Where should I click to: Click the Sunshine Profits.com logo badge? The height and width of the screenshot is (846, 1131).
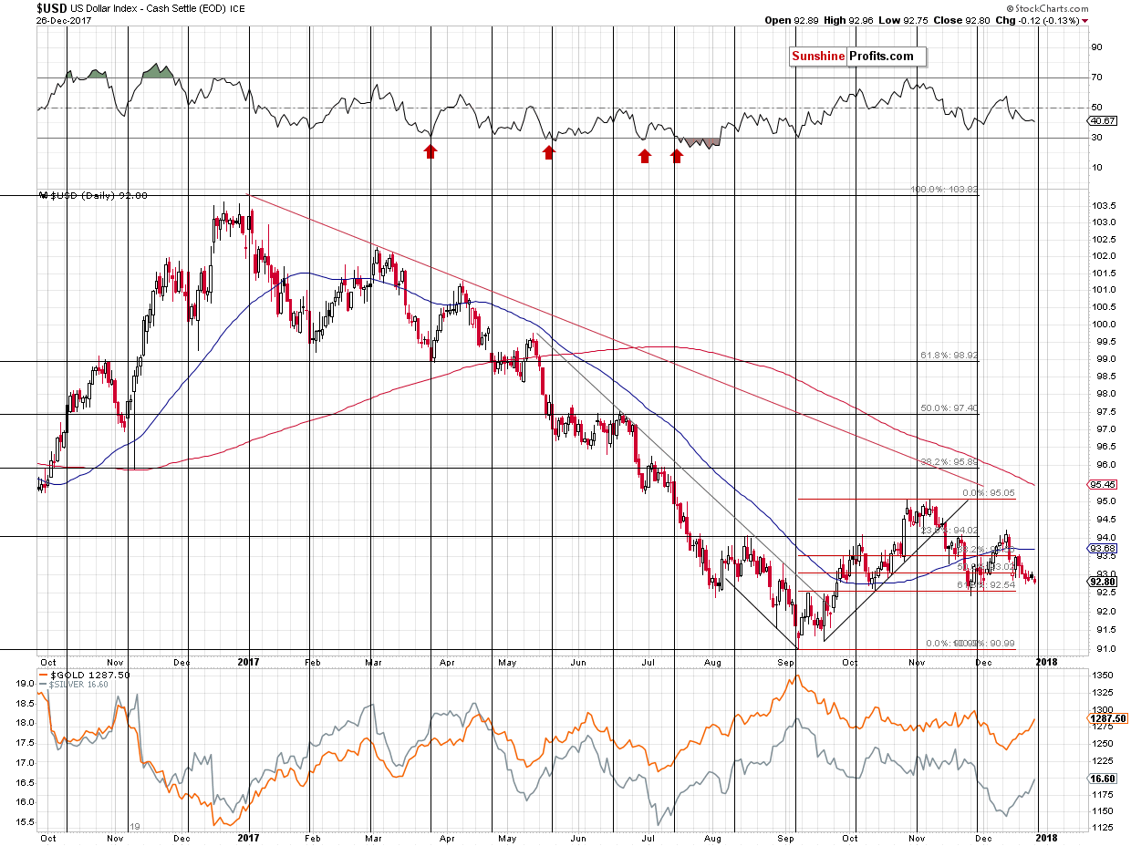click(857, 57)
